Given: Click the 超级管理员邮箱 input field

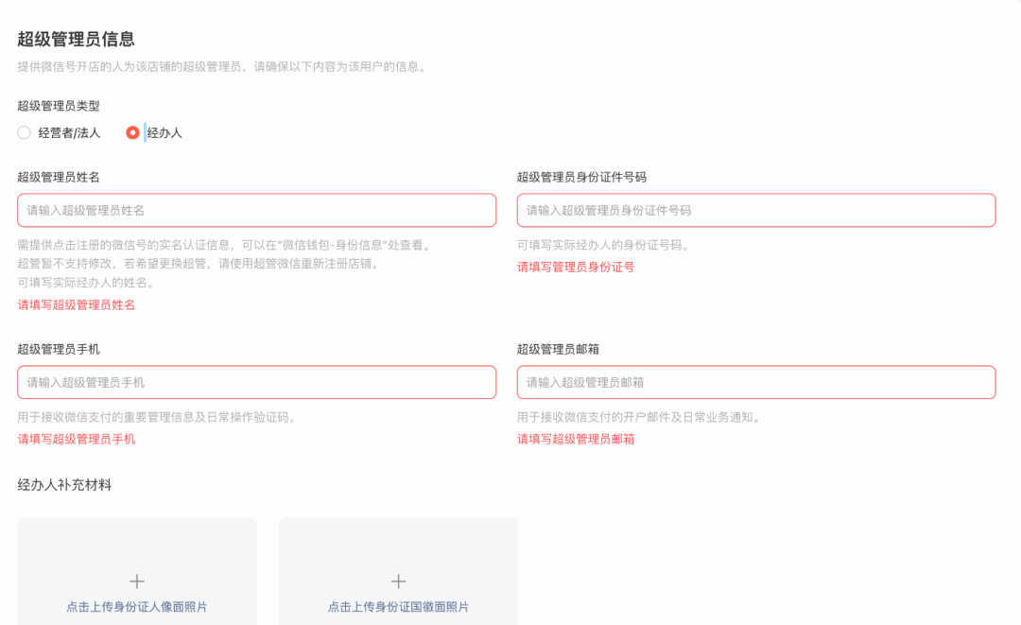Looking at the screenshot, I should [x=754, y=382].
